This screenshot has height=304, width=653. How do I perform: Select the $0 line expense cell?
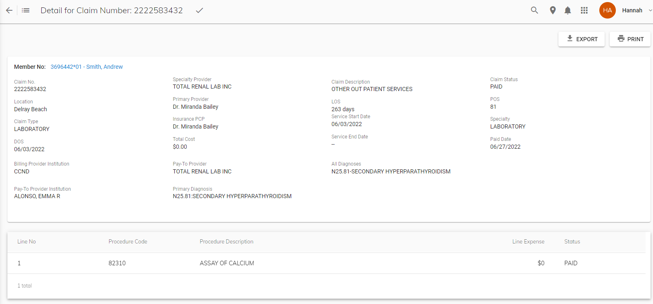pyautogui.click(x=541, y=263)
